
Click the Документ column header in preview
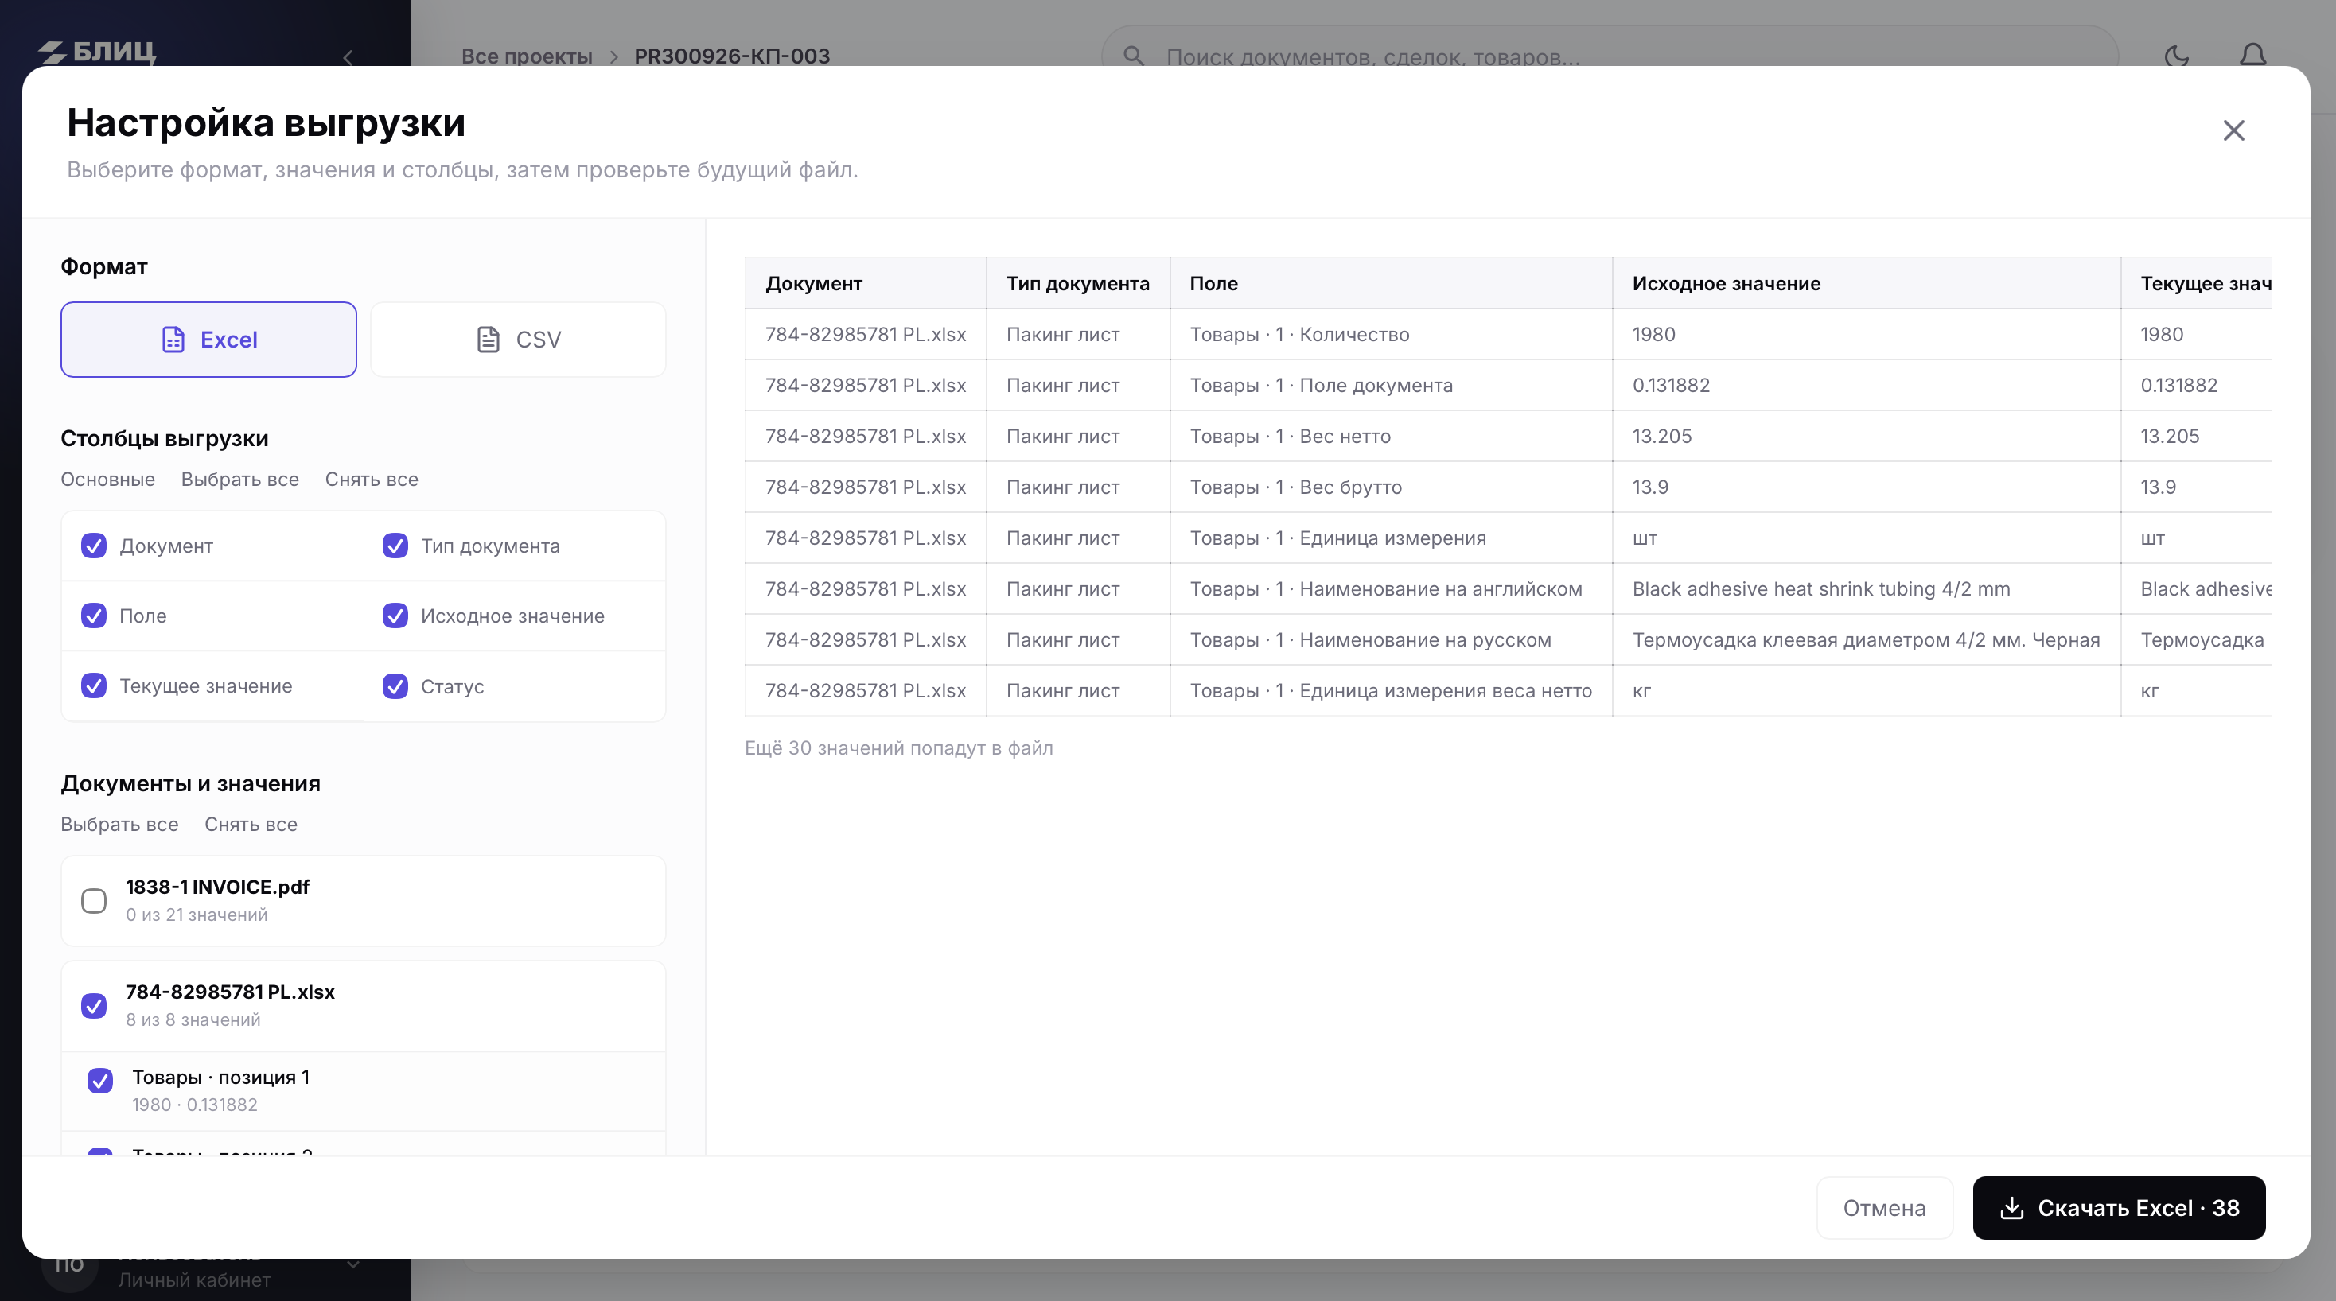pos(865,284)
